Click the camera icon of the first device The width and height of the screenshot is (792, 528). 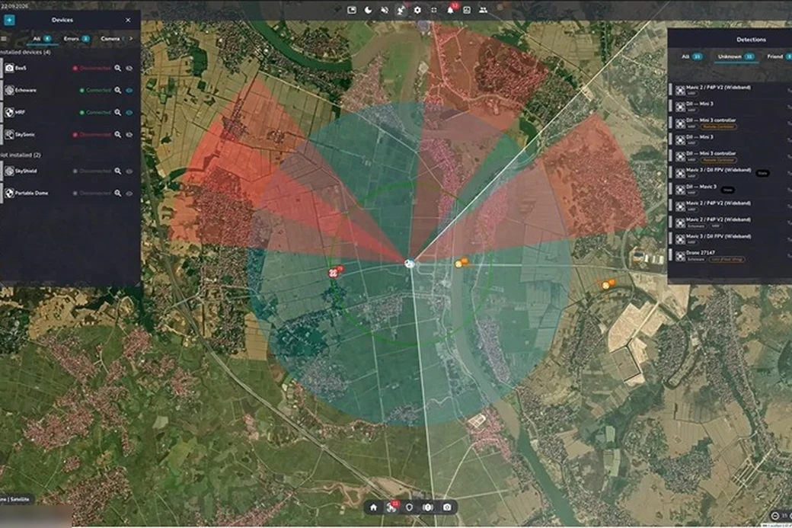coord(9,68)
